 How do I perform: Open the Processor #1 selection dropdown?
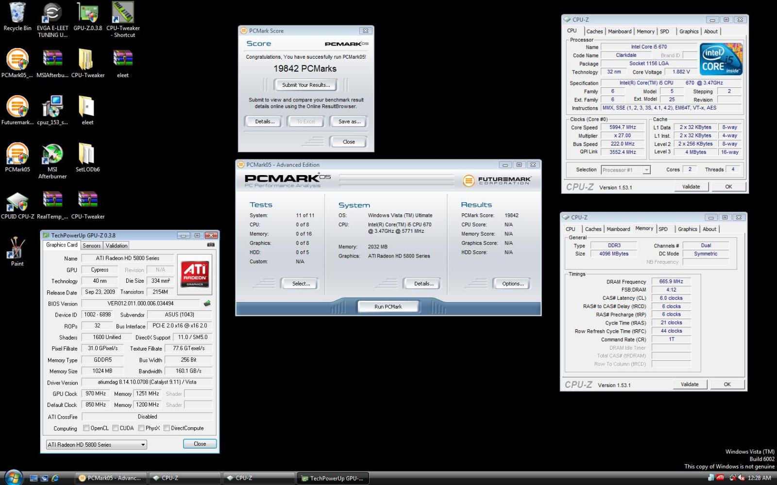[x=625, y=170]
